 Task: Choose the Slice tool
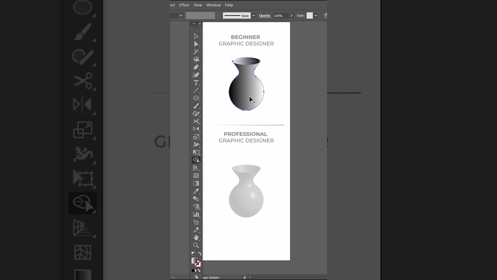196,230
